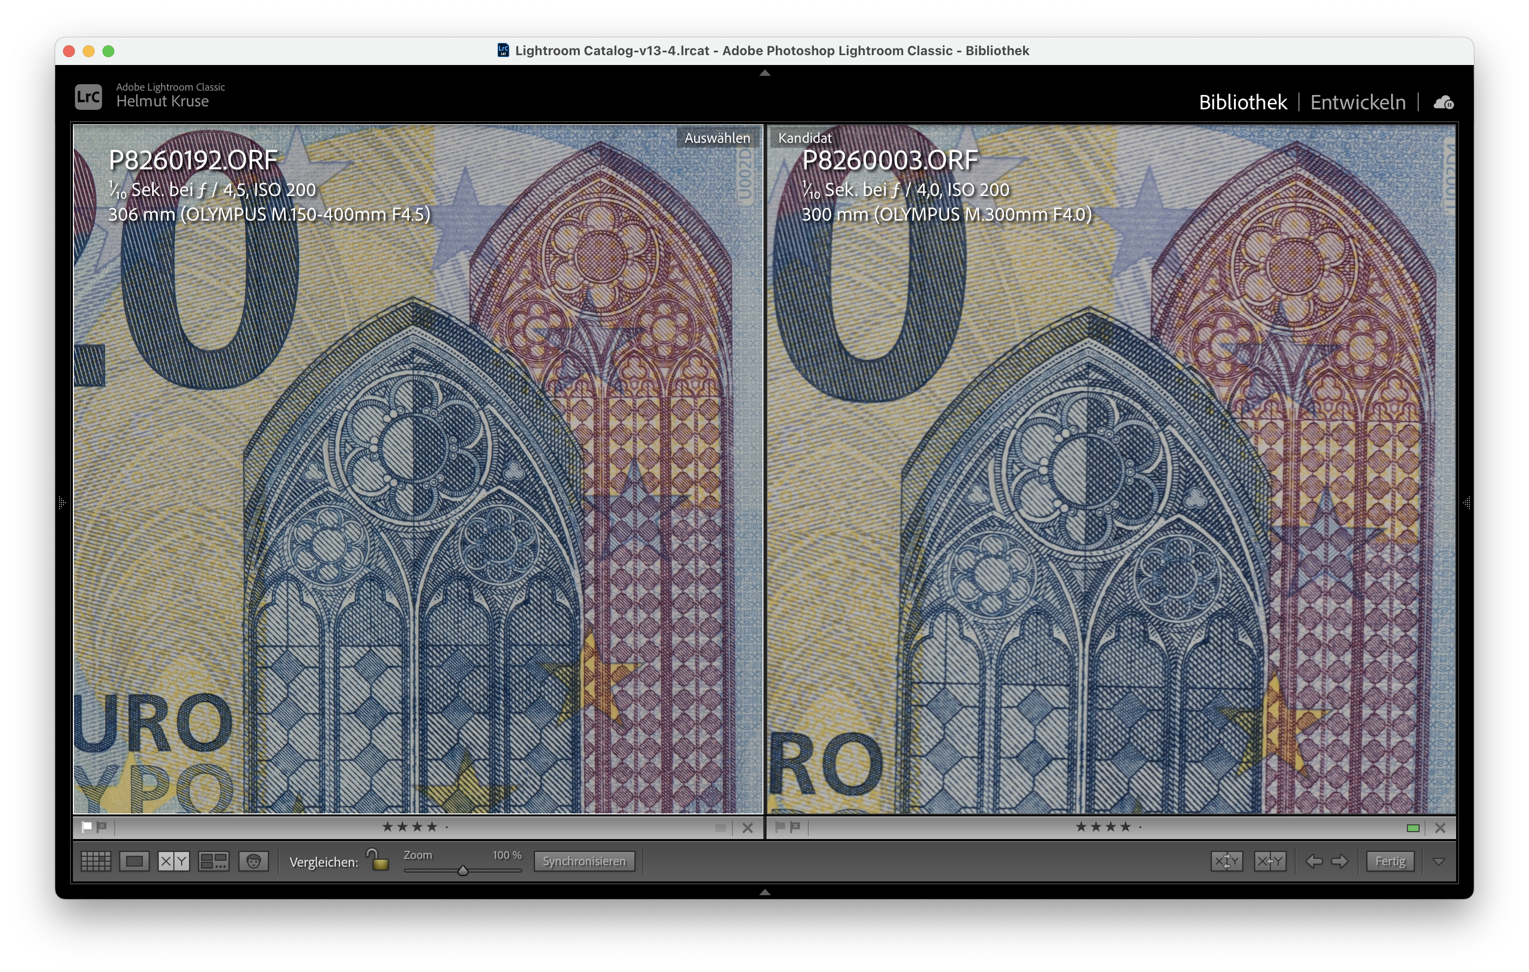Select next photo with right arrow
The width and height of the screenshot is (1529, 972).
coord(1340,862)
